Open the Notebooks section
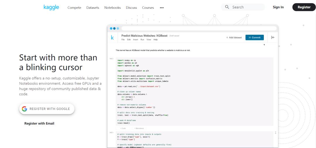Viewport: 316px width, 148px height. point(112,8)
